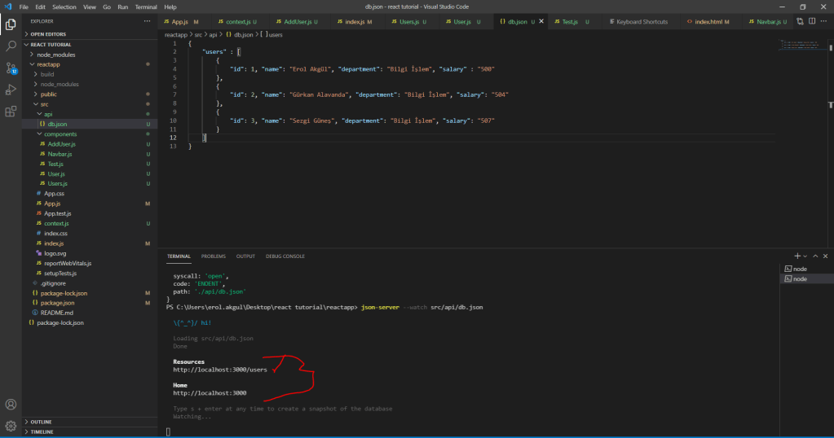Open Explorer's three-dot more actions menu
This screenshot has height=438, width=834.
click(146, 21)
